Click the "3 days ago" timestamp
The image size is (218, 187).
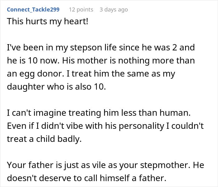(114, 9)
